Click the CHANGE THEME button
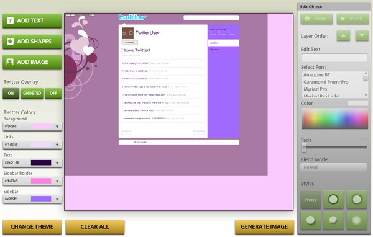The height and width of the screenshot is (237, 373). pos(32,227)
